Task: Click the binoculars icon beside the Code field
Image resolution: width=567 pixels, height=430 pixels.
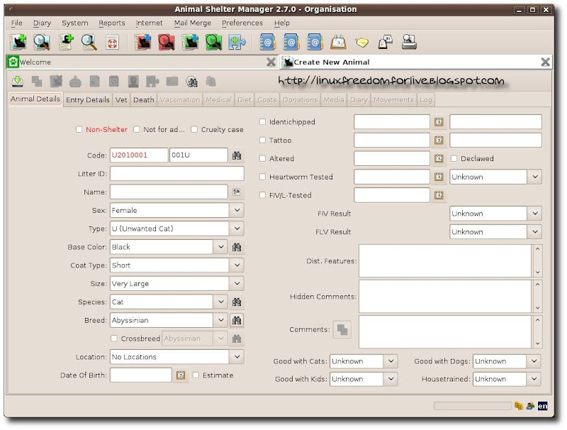Action: 237,155
